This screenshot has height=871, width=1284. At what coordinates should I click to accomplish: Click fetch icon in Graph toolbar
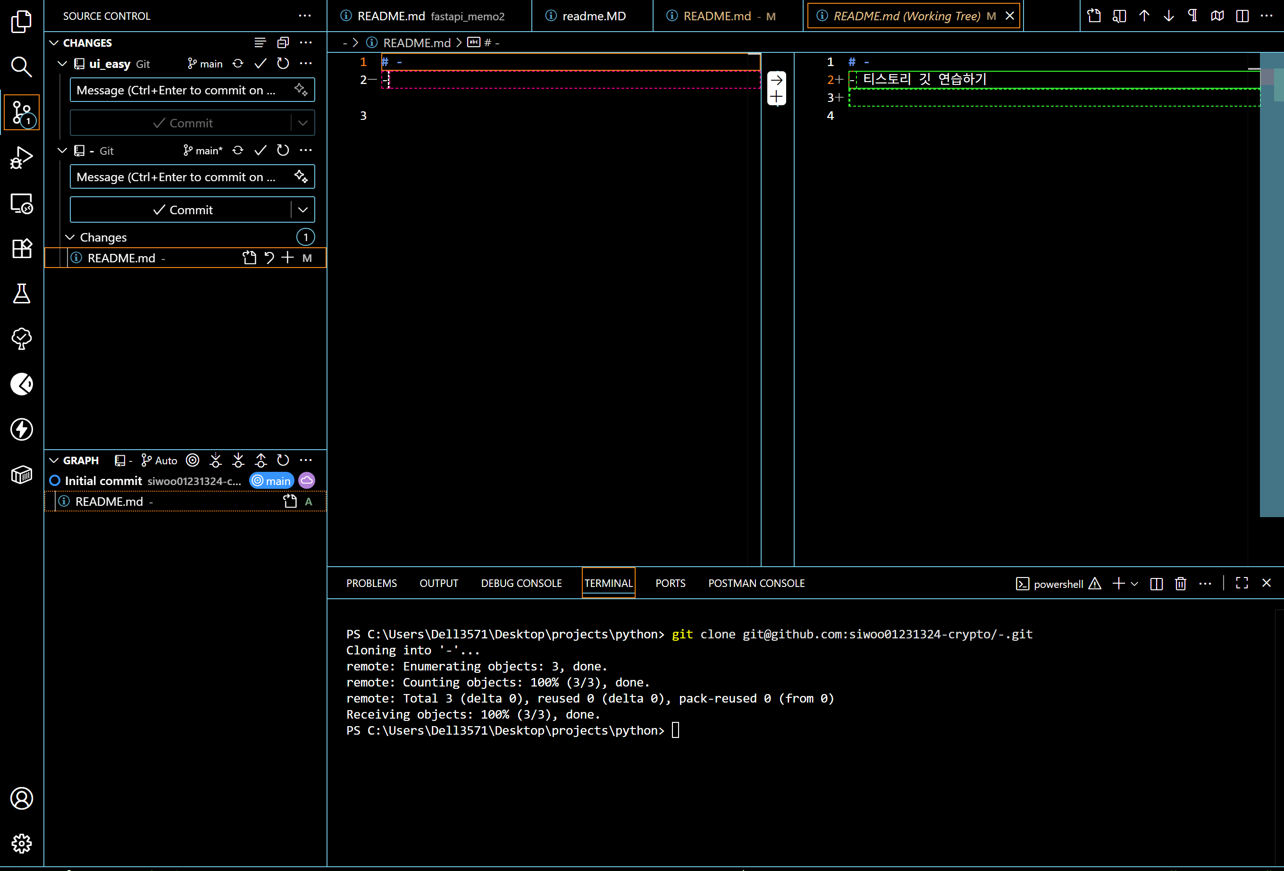pyautogui.click(x=216, y=460)
